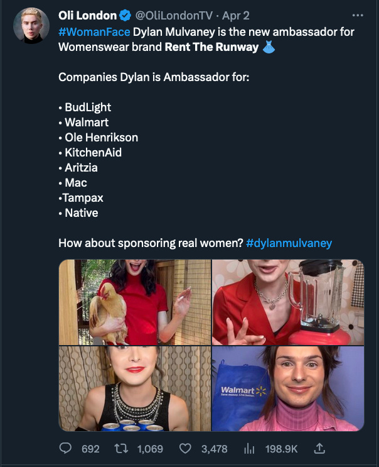
Task: Open the profile avatar picture
Action: 31,26
